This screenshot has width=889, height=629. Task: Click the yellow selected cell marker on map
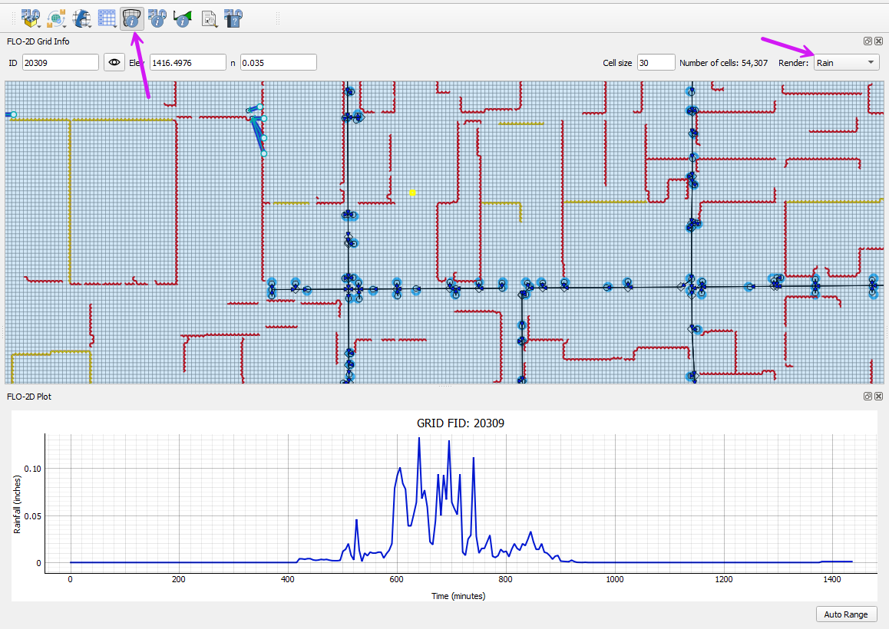click(412, 193)
